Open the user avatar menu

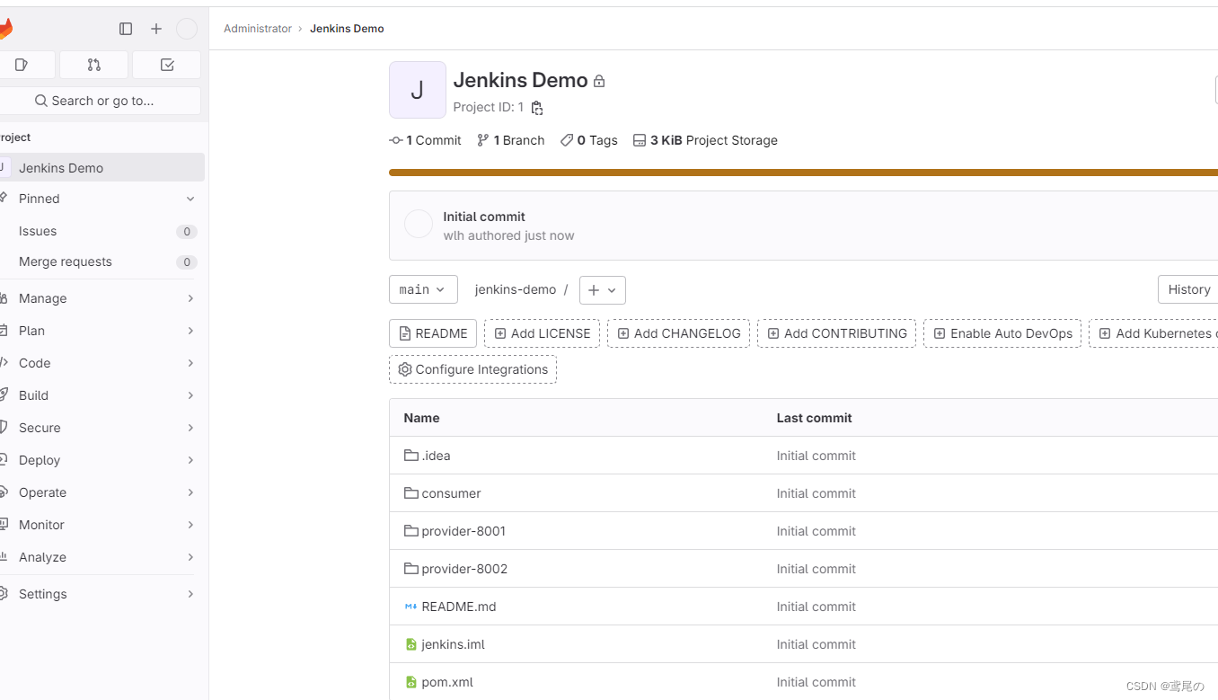coord(187,29)
